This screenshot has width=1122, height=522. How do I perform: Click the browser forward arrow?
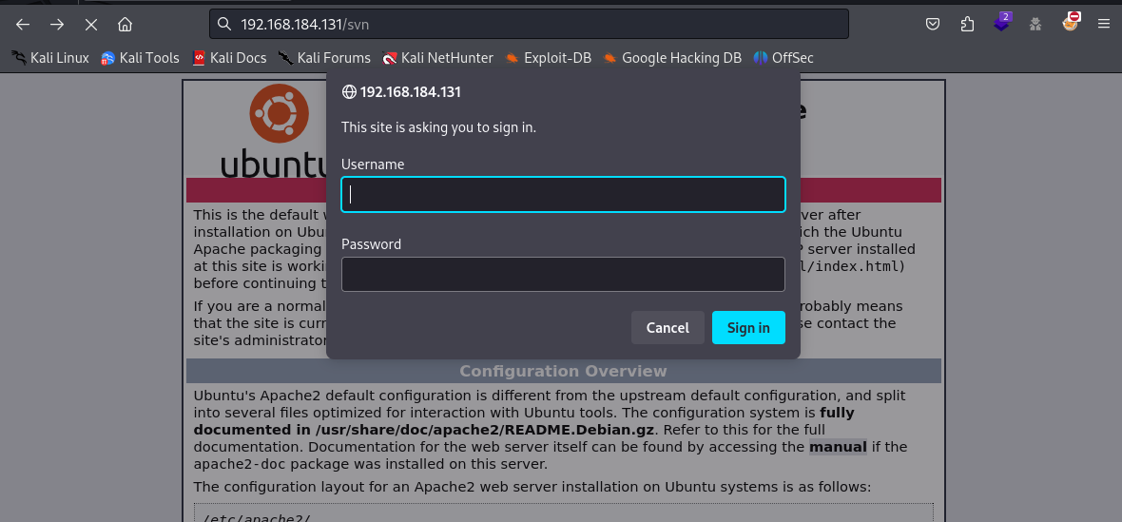click(57, 24)
